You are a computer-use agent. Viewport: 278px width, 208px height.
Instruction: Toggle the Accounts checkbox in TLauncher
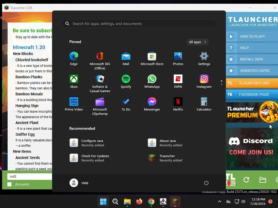10,184
